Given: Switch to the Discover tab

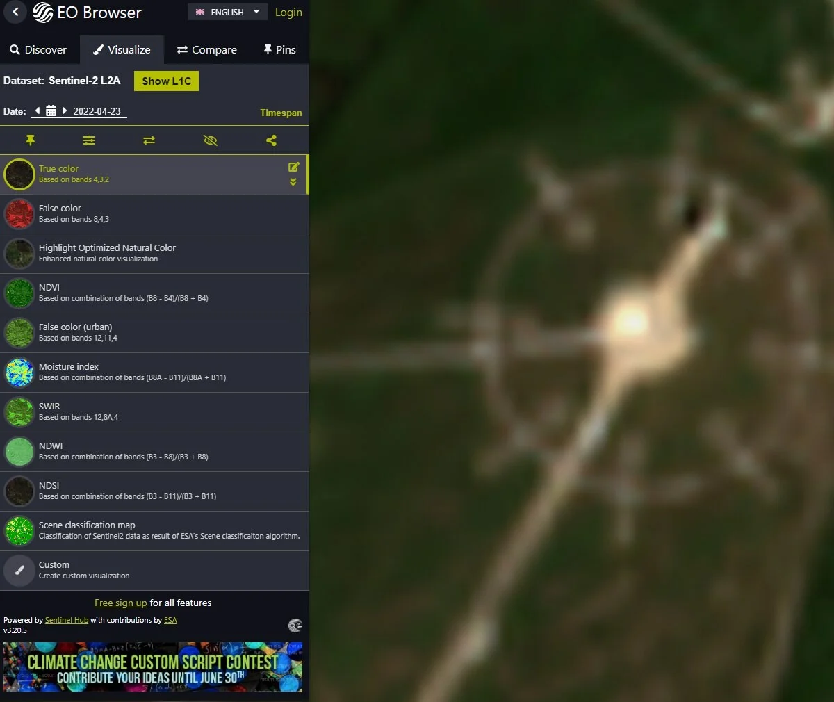Looking at the screenshot, I should 38,50.
